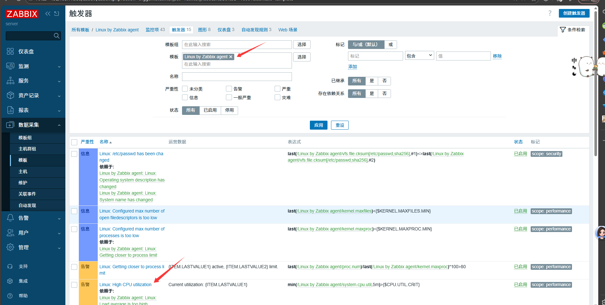605x305 pixels.
Task: Open the 所有模板 breadcrumb link
Action: tap(80, 30)
